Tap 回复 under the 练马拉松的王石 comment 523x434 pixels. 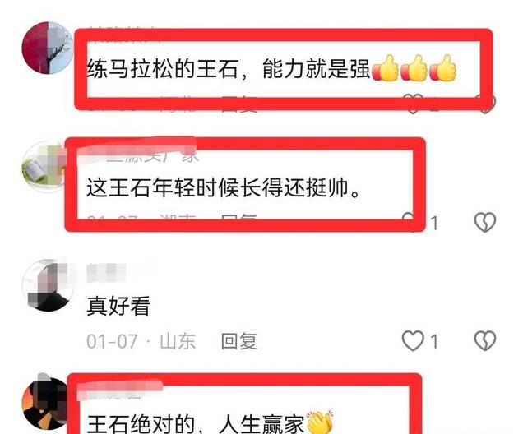click(238, 104)
